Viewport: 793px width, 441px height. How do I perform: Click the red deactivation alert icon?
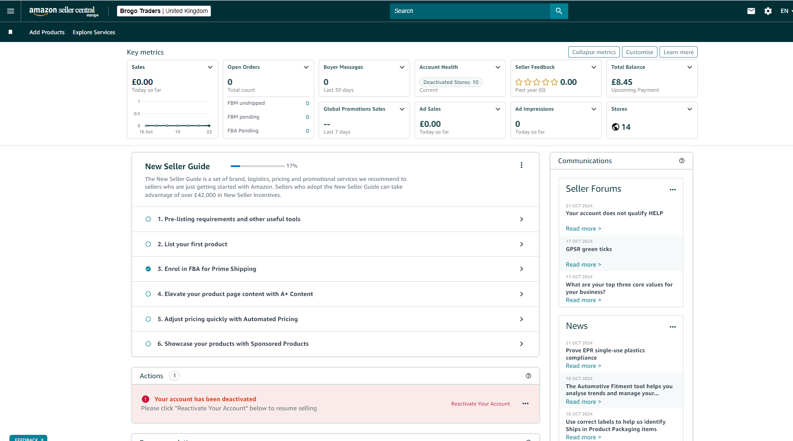146,399
